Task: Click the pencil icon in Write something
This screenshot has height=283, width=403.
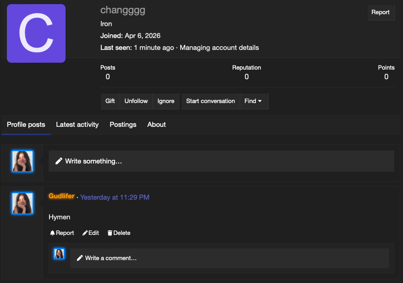Action: pos(59,161)
